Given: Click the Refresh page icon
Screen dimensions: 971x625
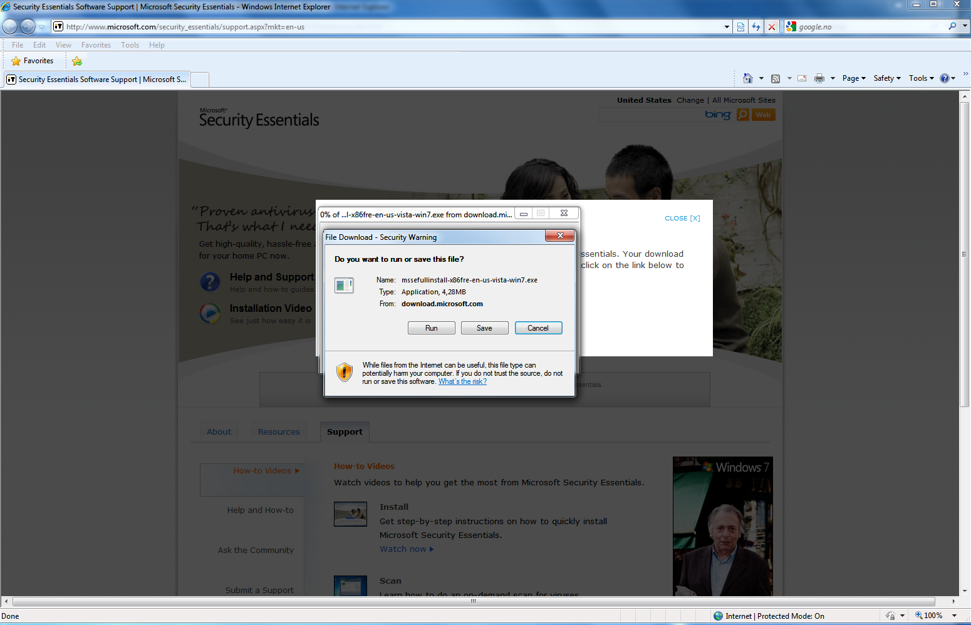Looking at the screenshot, I should pyautogui.click(x=756, y=27).
